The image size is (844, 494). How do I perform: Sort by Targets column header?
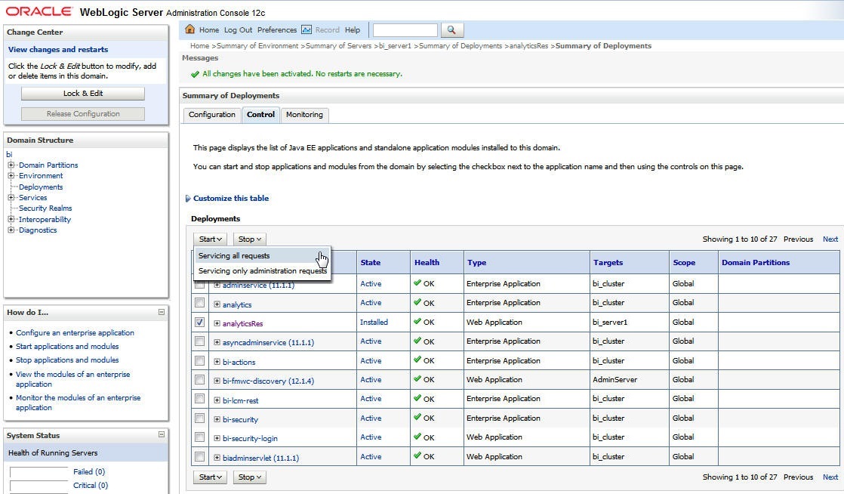608,262
